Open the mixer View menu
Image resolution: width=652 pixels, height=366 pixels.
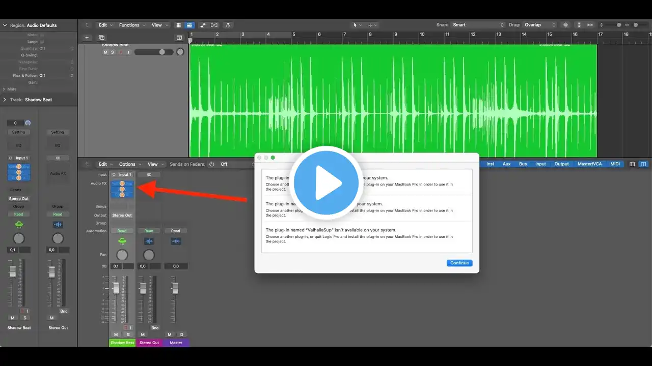(x=155, y=164)
